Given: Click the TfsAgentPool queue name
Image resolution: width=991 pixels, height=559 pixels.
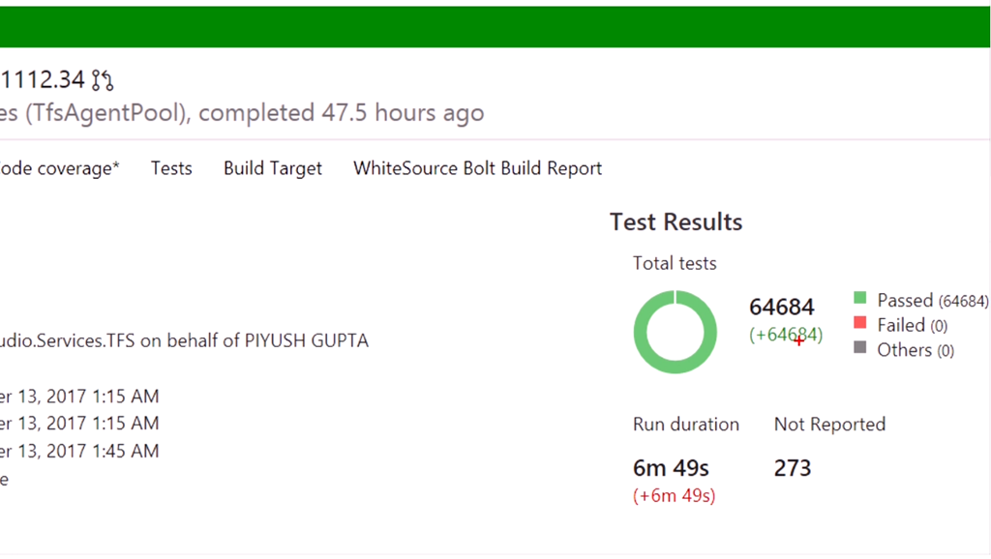Looking at the screenshot, I should pos(106,113).
